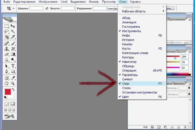Select the Eraser tool
Viewport: 195px width, 130px height.
point(6,54)
